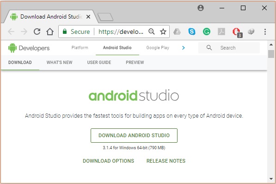Switch to the PREVIEW tab
276x184 pixels.
pyautogui.click(x=135, y=63)
